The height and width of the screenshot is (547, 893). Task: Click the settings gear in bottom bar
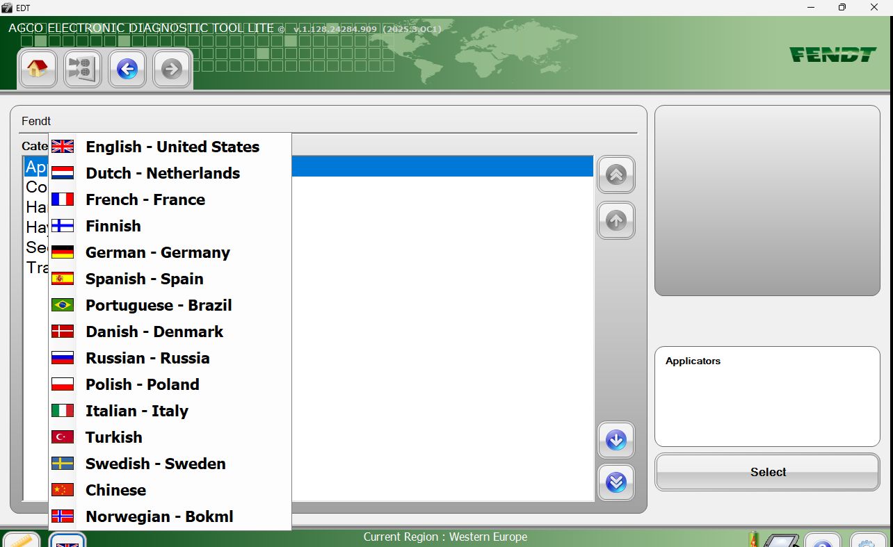coord(868,540)
